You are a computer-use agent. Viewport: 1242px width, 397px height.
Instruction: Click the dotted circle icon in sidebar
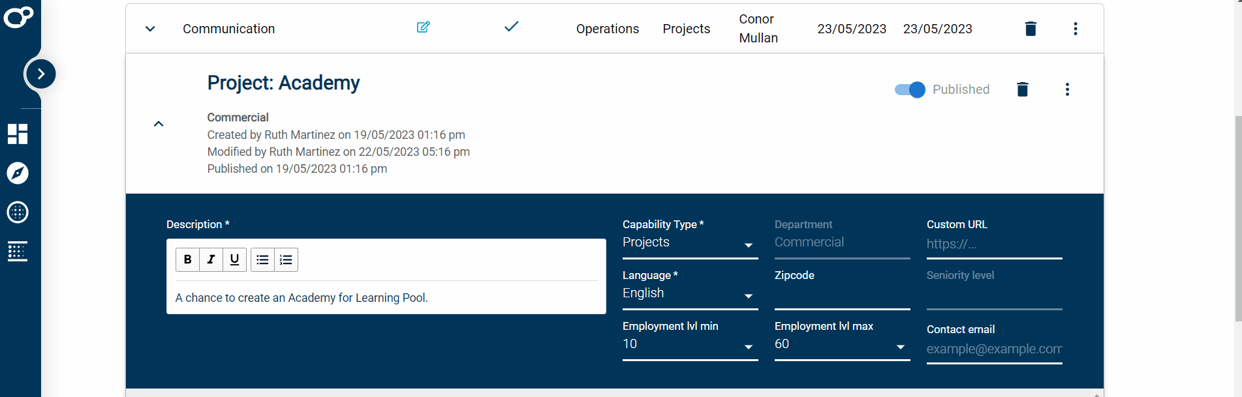(x=18, y=213)
